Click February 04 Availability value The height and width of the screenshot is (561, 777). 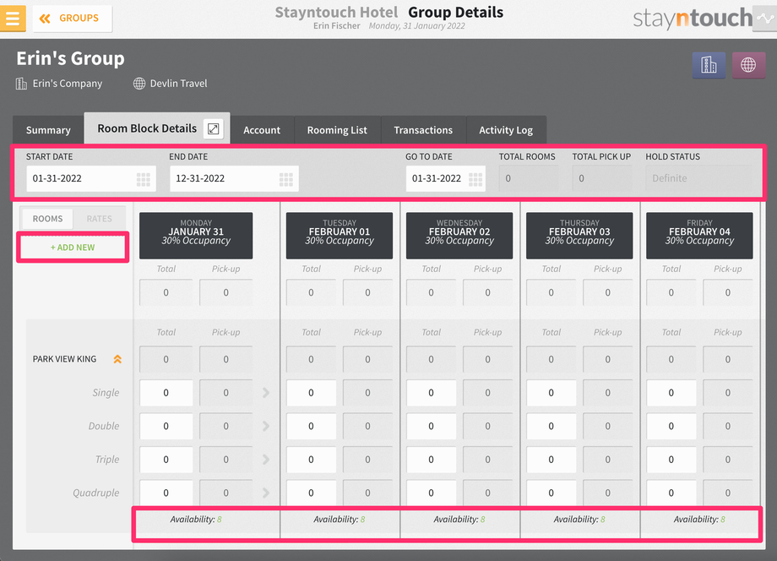click(722, 520)
